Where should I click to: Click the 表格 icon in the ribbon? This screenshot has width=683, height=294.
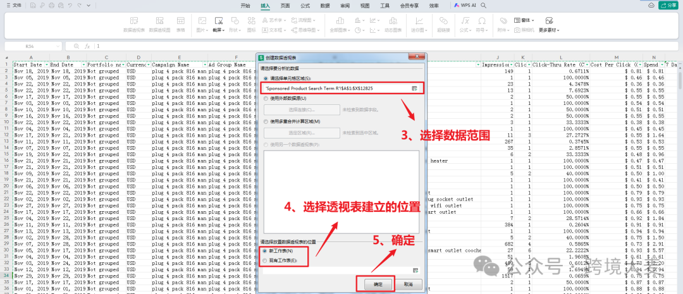point(180,20)
